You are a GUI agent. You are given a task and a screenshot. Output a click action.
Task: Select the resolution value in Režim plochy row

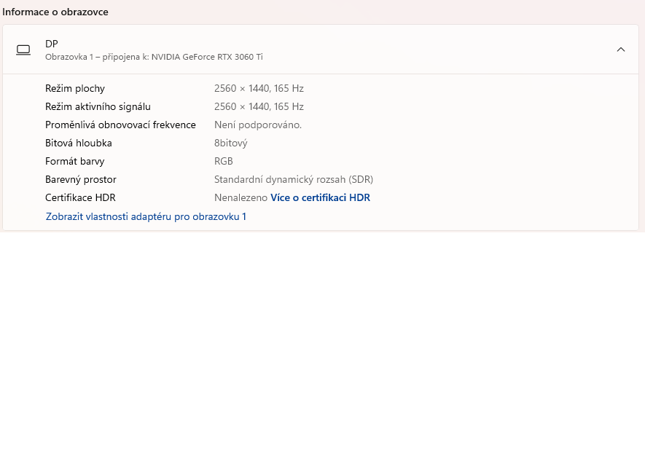(259, 88)
